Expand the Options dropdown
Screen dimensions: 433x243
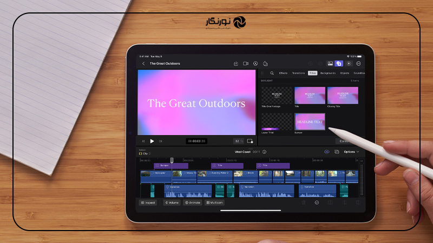(x=351, y=152)
